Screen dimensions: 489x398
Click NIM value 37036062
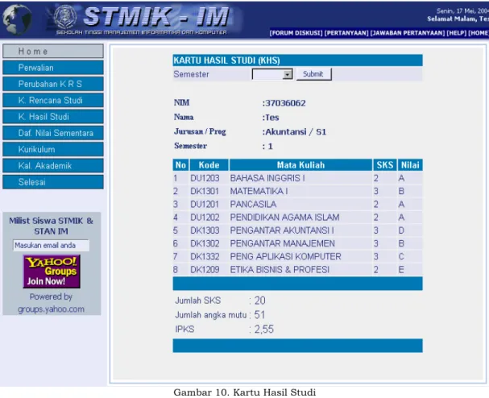285,103
